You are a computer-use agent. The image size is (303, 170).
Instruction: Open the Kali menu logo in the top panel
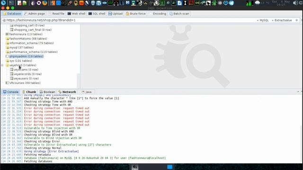coord(3,3)
